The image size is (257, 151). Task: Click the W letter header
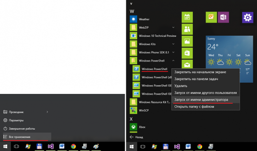click(132, 11)
